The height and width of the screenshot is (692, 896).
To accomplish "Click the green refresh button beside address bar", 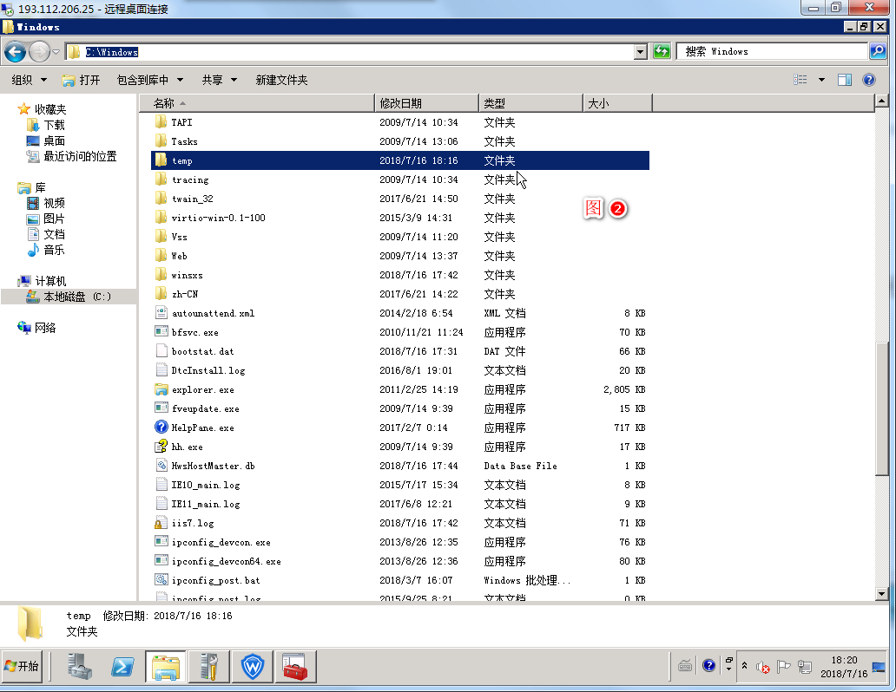I will [x=662, y=52].
